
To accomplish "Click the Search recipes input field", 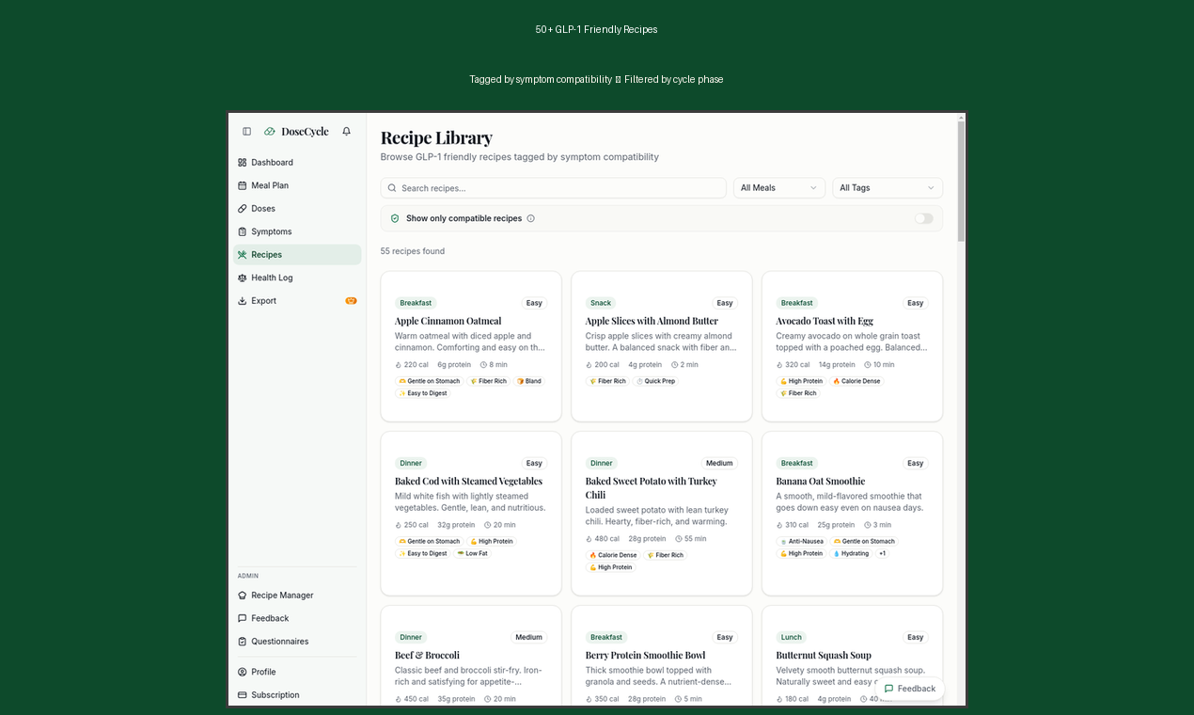I will click(553, 188).
